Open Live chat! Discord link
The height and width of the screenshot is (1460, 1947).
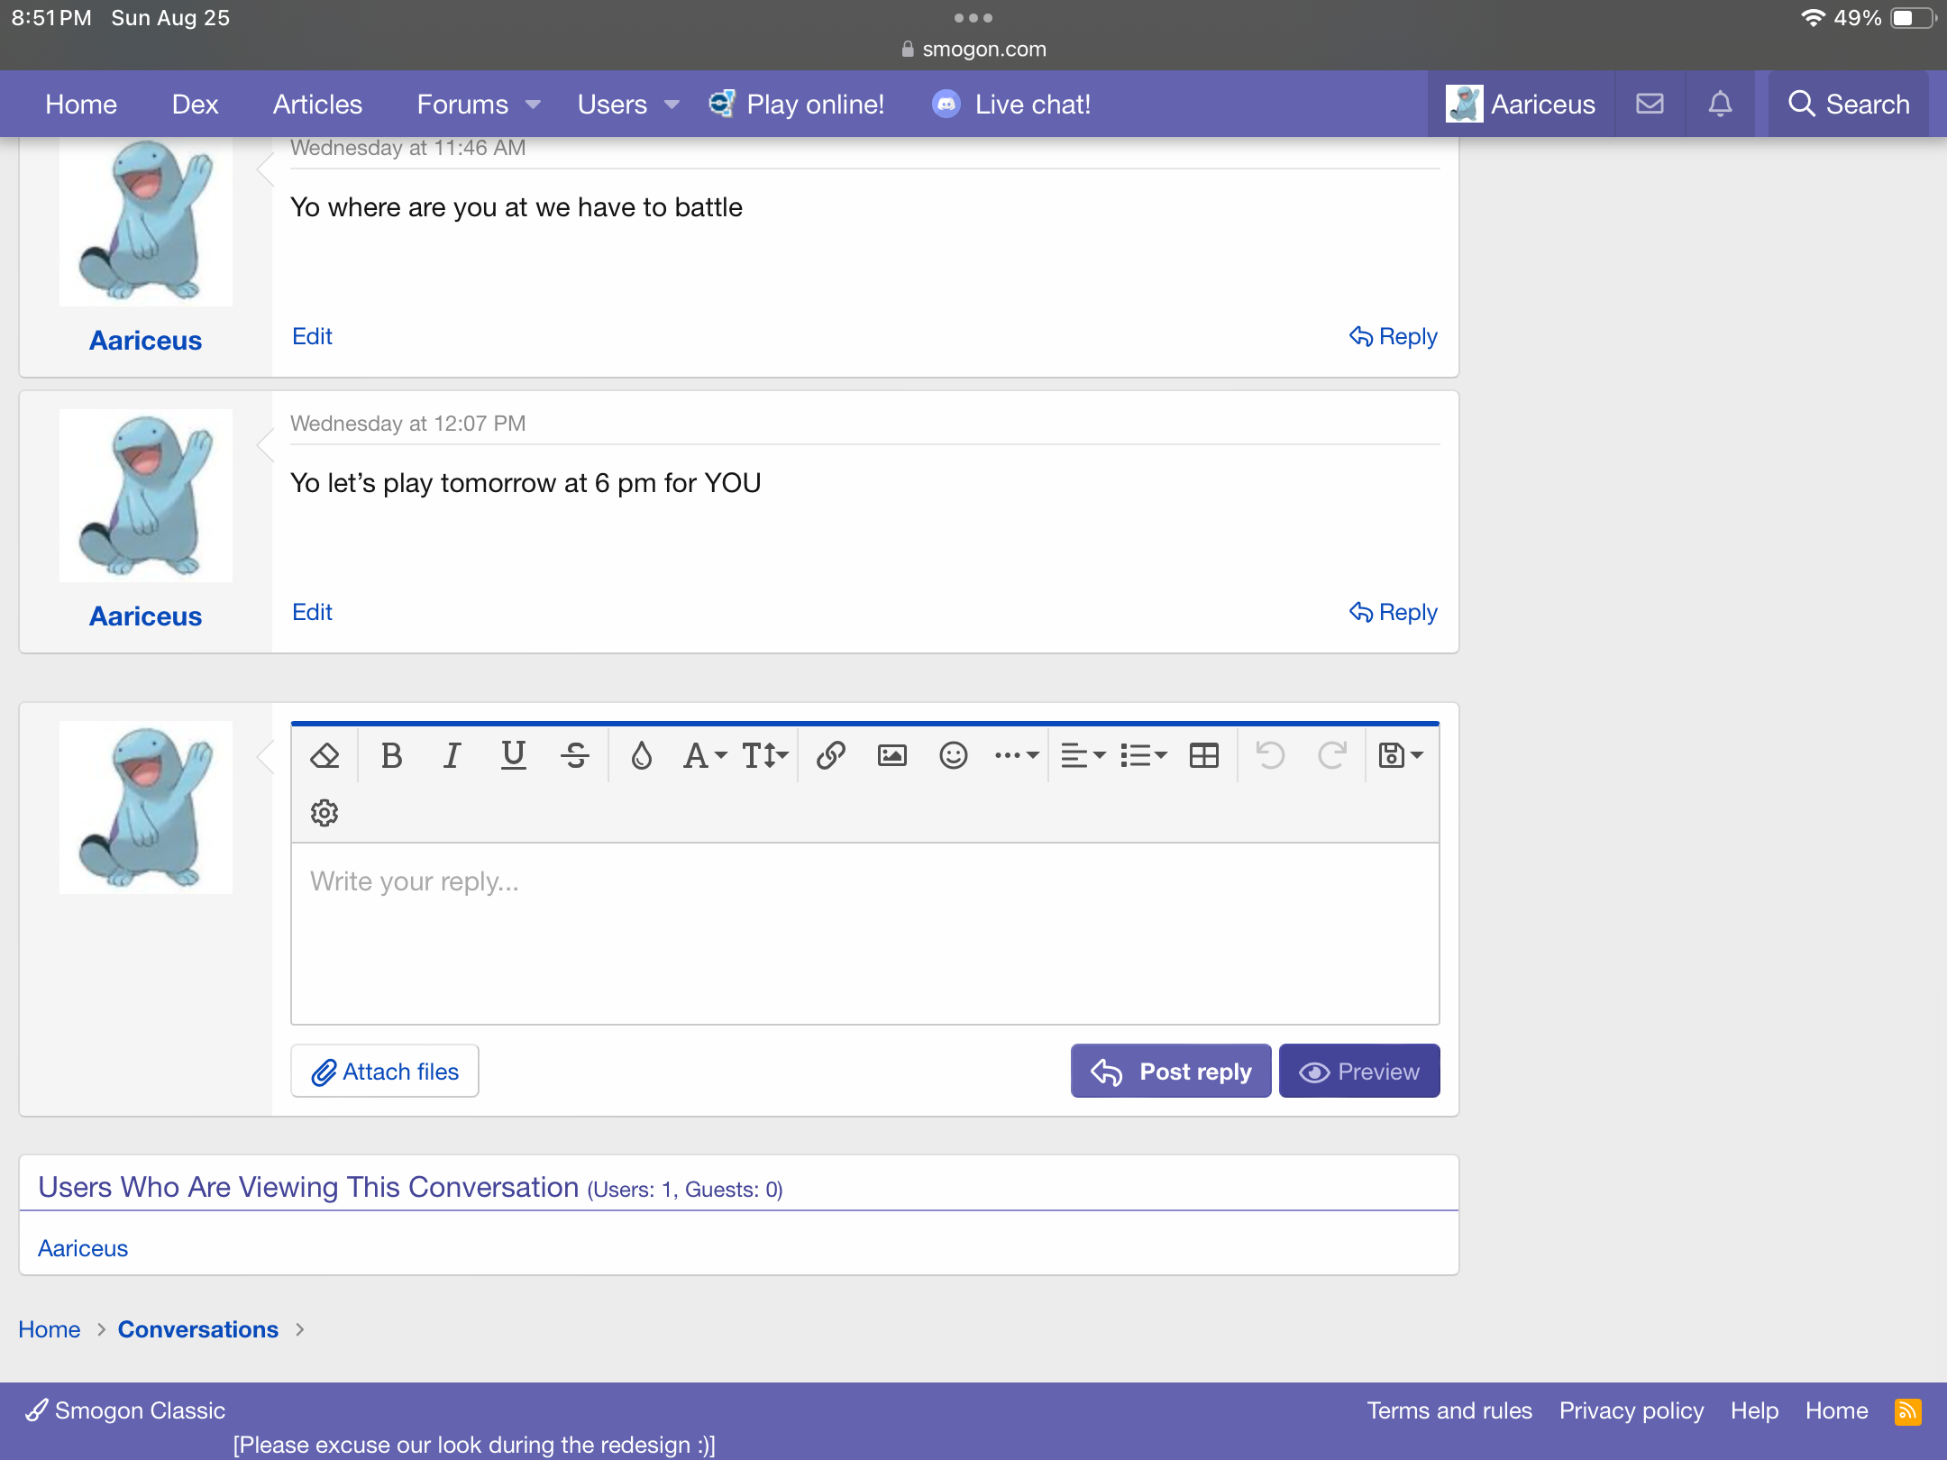click(1011, 105)
